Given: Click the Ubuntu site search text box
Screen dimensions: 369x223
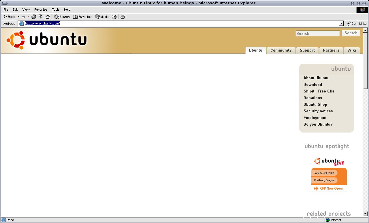Looking at the screenshot, I should point(318,33).
